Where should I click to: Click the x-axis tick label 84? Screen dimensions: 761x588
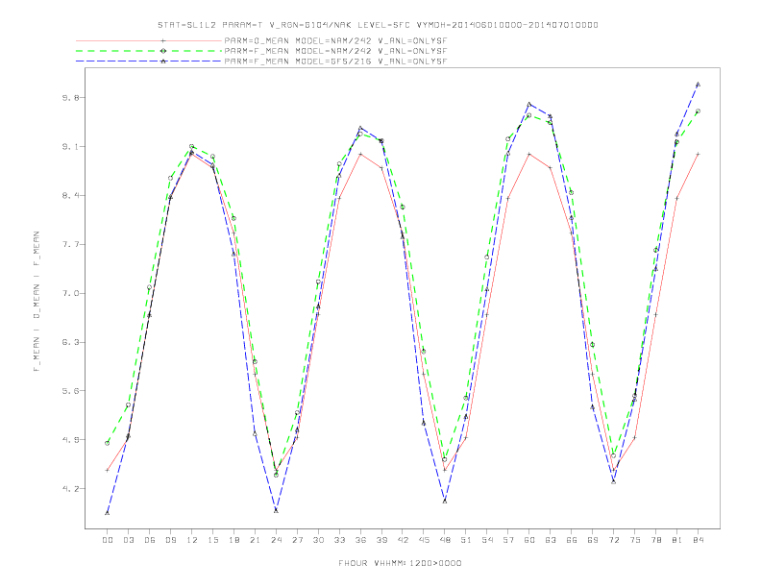(698, 540)
